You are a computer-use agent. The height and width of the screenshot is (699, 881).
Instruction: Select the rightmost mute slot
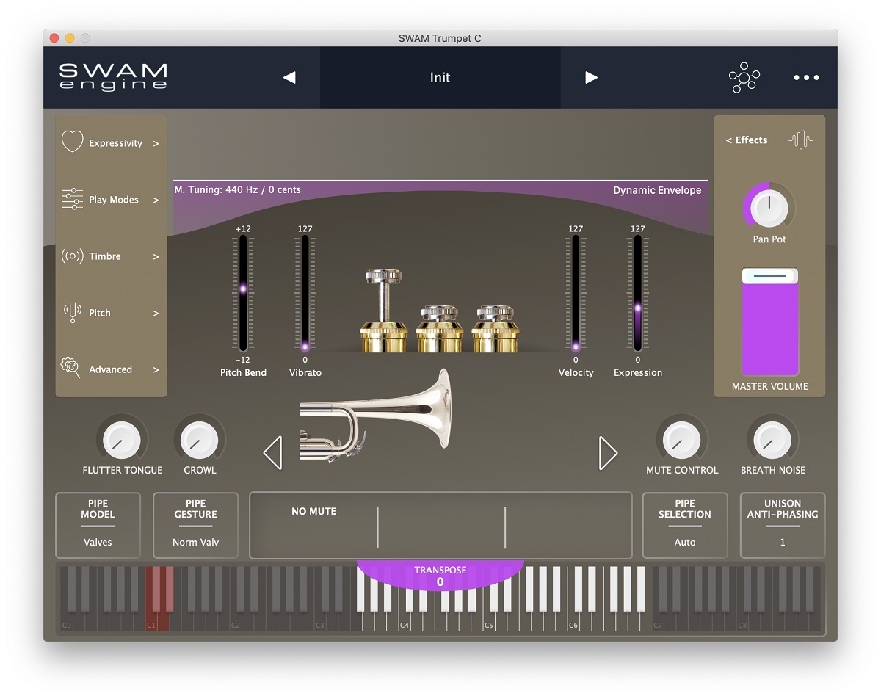568,526
